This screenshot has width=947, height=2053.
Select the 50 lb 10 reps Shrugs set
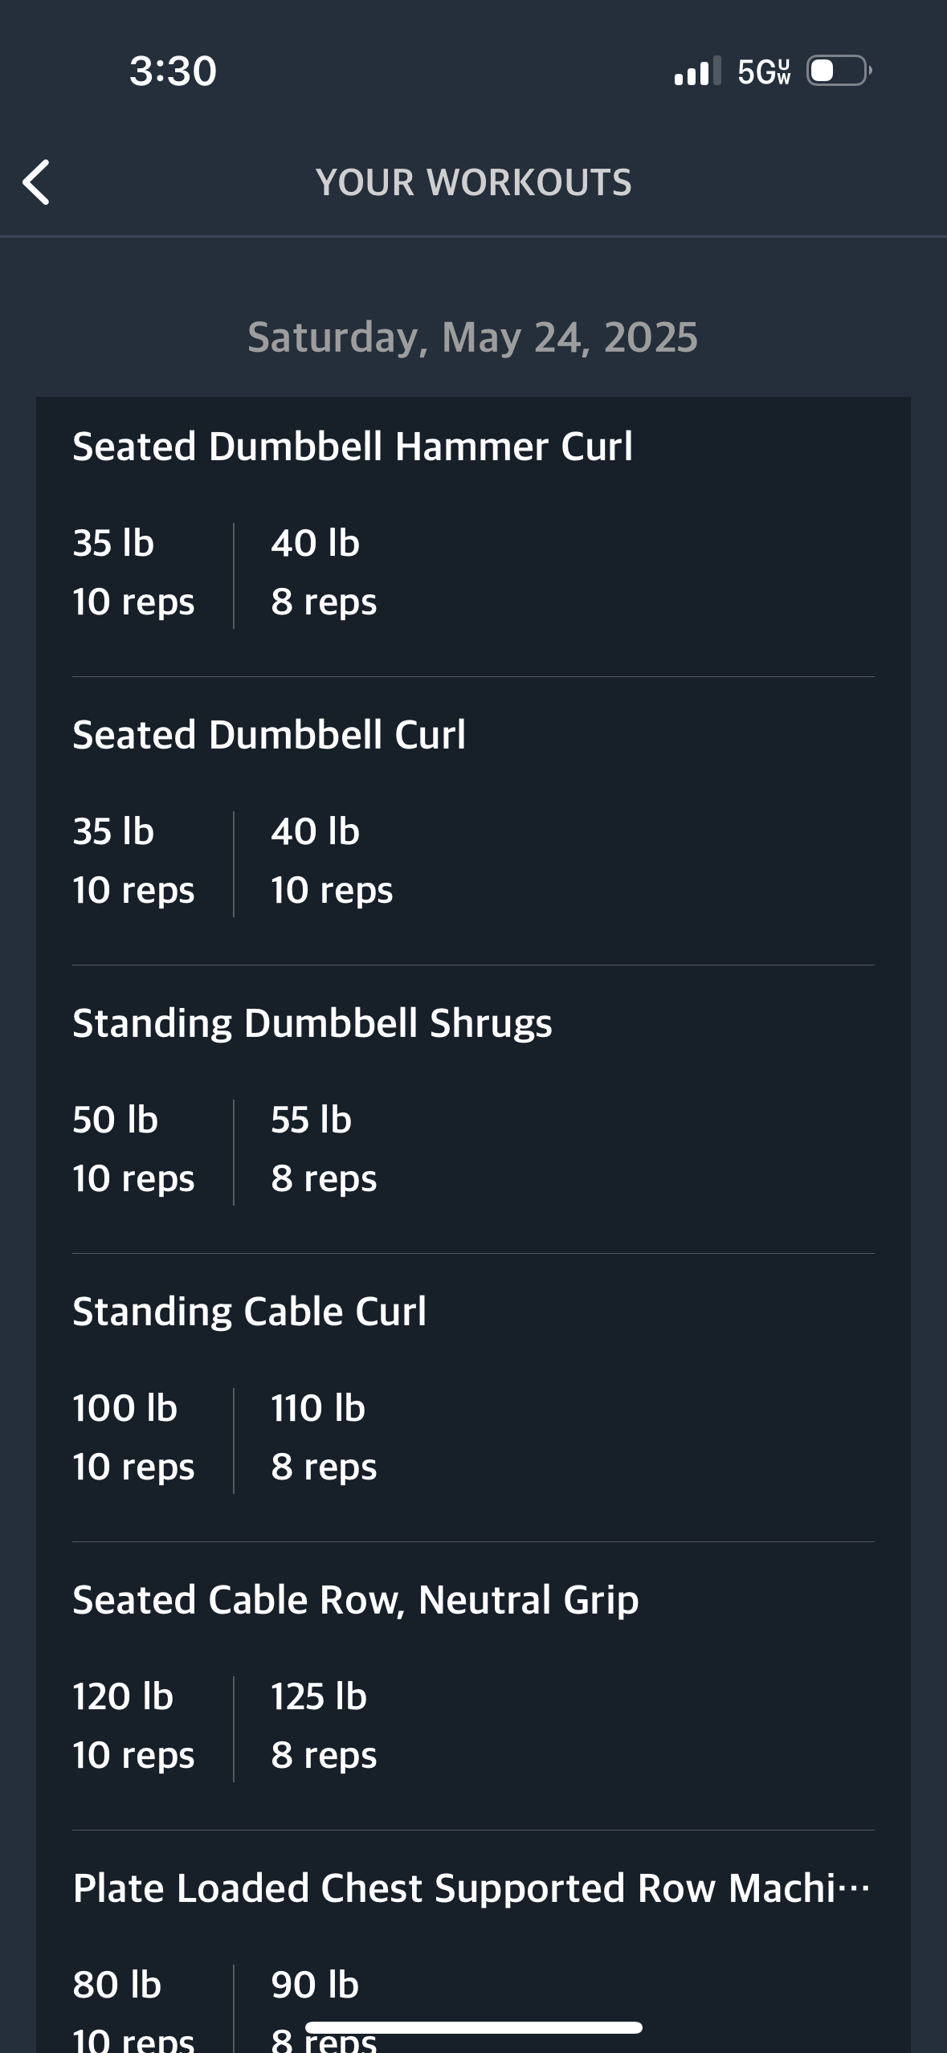coord(133,1149)
